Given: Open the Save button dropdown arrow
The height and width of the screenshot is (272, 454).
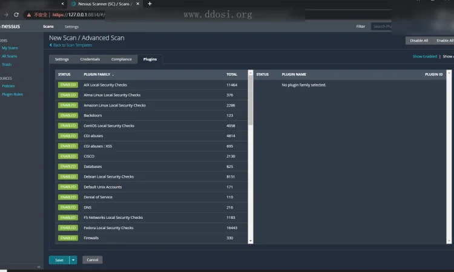Looking at the screenshot, I should [x=73, y=260].
